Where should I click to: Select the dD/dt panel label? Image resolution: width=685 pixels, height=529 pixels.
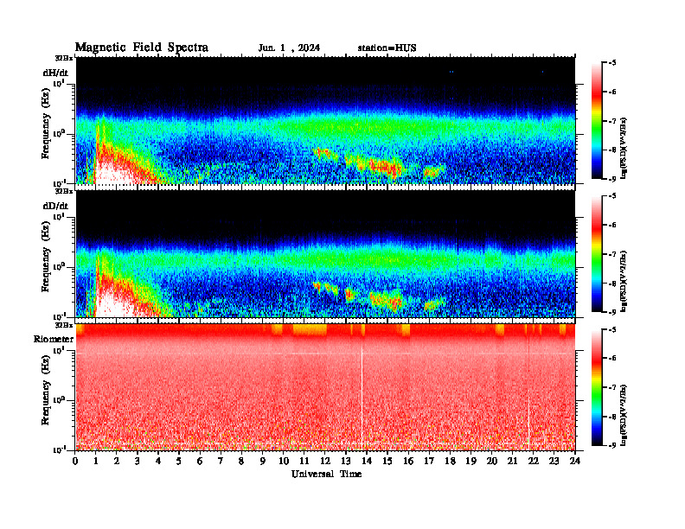pyautogui.click(x=55, y=206)
